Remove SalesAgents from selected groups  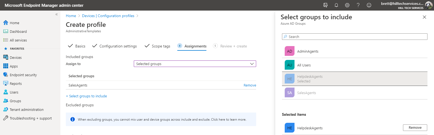click(x=250, y=85)
